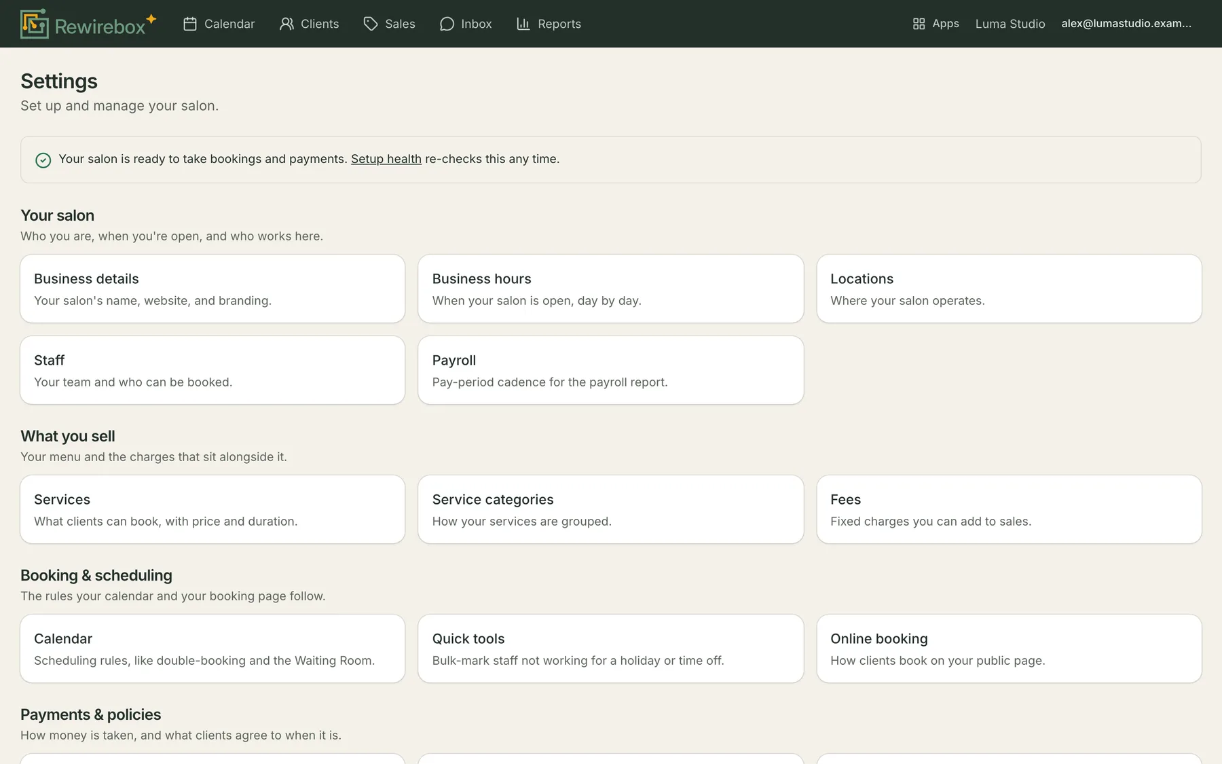The width and height of the screenshot is (1222, 764).
Task: Click the Clients people icon
Action: 286,24
